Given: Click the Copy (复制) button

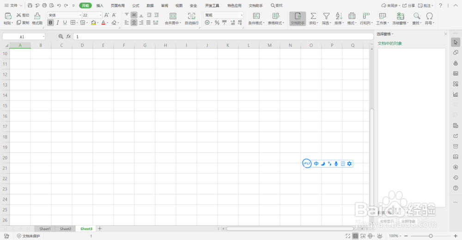Looking at the screenshot, I should coord(23,23).
